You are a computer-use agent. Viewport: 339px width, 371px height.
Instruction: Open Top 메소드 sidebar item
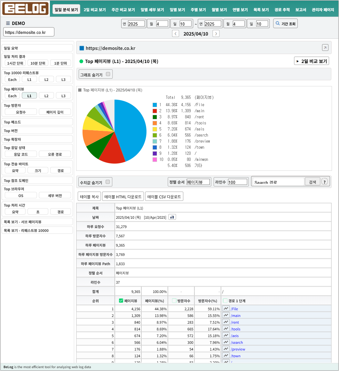pos(37,122)
